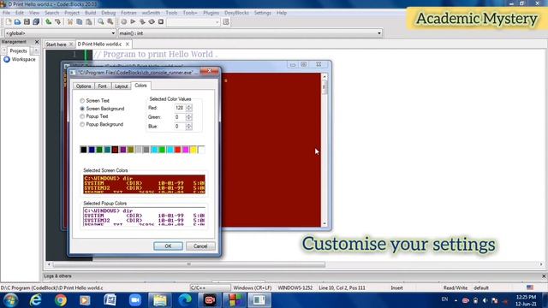Screen dimensions: 548x308
Task: Select the Projects tab in Management panel
Action: pos(18,50)
